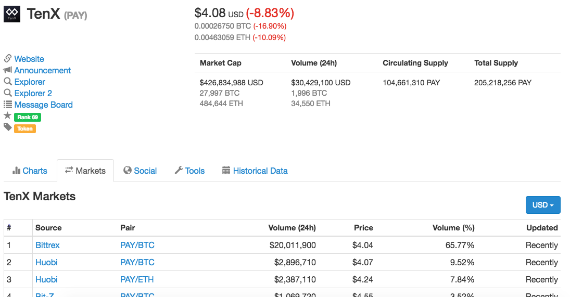
Task: Click the calendar icon on Historical Data tab
Action: (x=226, y=170)
